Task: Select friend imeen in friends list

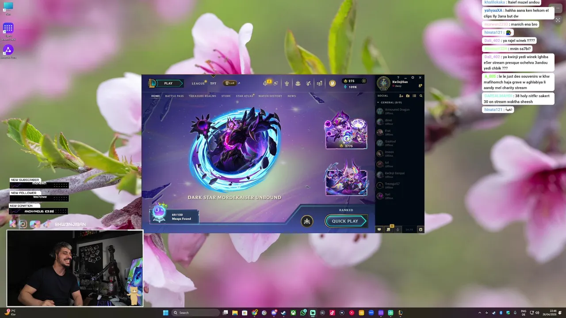Action: 399,153
